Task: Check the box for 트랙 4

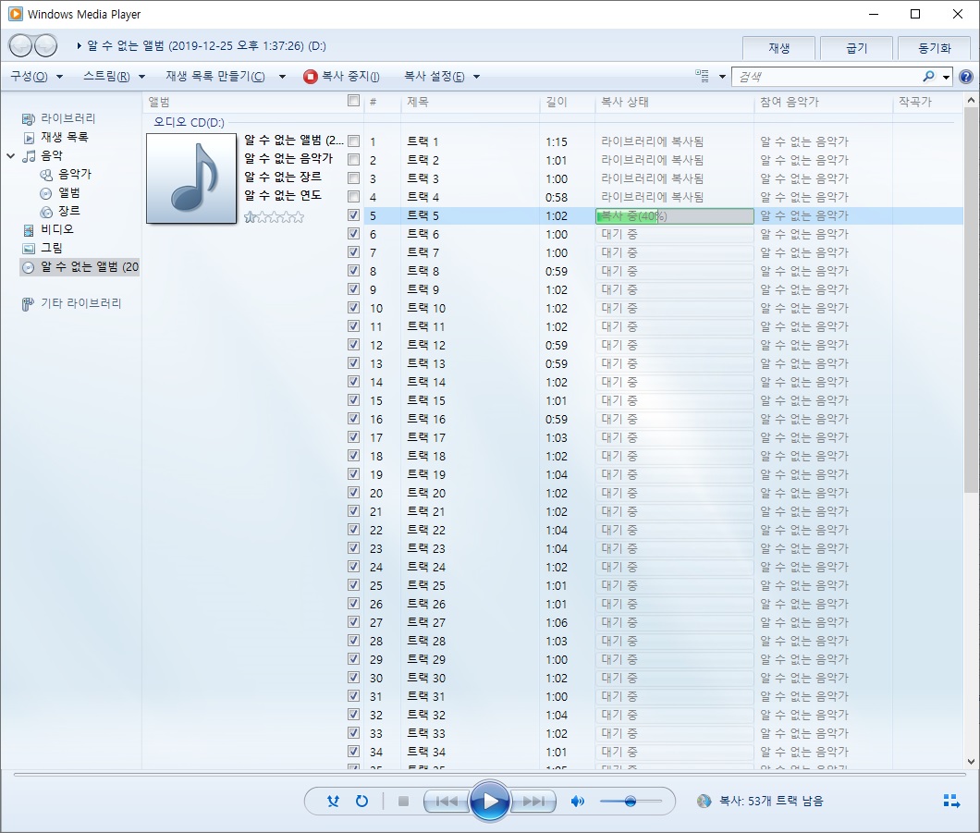Action: (x=353, y=197)
